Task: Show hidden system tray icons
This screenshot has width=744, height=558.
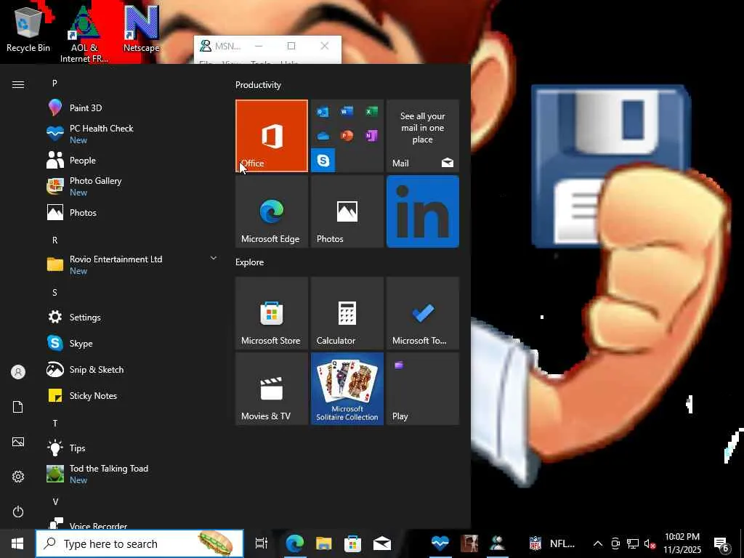Action: click(x=597, y=543)
